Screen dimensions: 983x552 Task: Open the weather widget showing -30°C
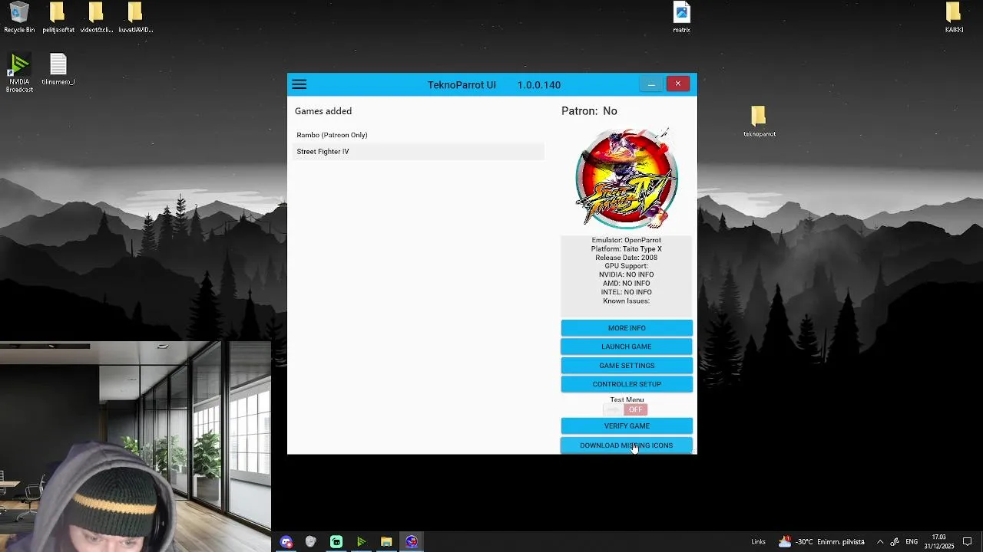pos(821,542)
